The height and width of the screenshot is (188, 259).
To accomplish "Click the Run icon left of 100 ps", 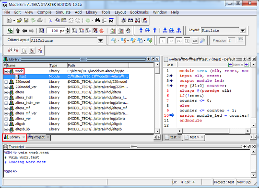I will tap(42, 31).
